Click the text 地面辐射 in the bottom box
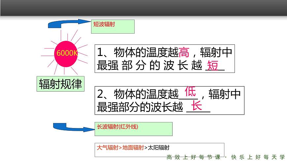The width and height of the screenshot is (287, 161). tap(133, 148)
